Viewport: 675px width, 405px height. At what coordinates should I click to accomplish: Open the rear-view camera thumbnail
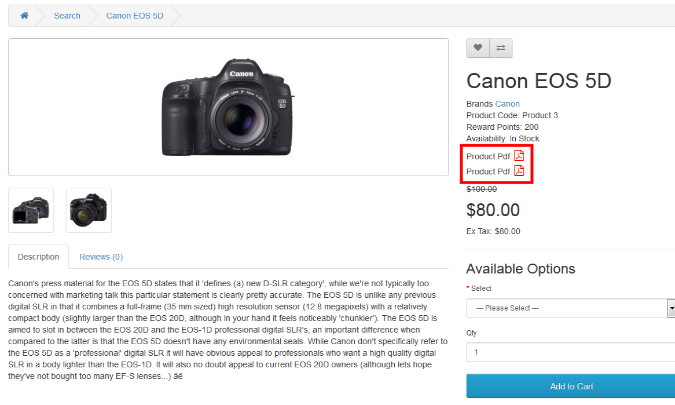pos(31,210)
